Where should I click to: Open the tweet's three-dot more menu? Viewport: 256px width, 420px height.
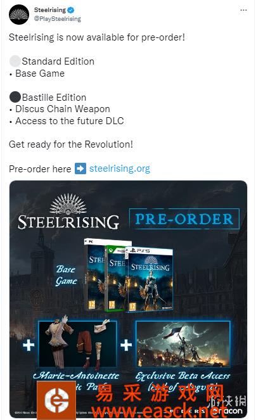coord(243,10)
